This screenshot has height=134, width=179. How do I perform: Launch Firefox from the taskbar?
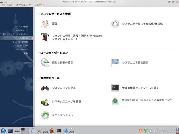pos(52,131)
